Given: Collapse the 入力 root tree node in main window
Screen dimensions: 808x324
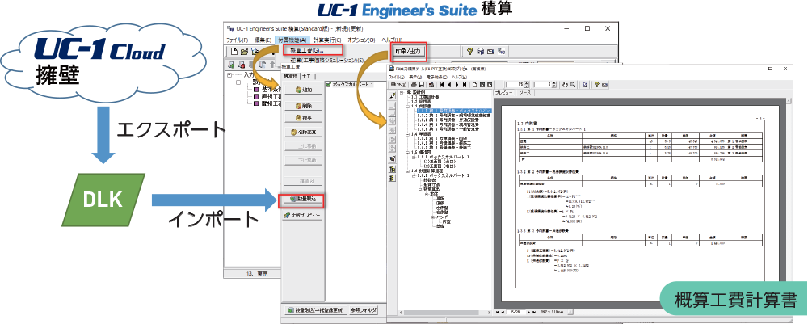Looking at the screenshot, I should (229, 75).
